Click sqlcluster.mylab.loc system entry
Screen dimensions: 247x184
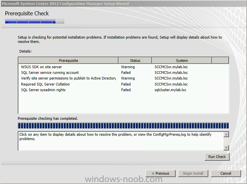(170, 90)
